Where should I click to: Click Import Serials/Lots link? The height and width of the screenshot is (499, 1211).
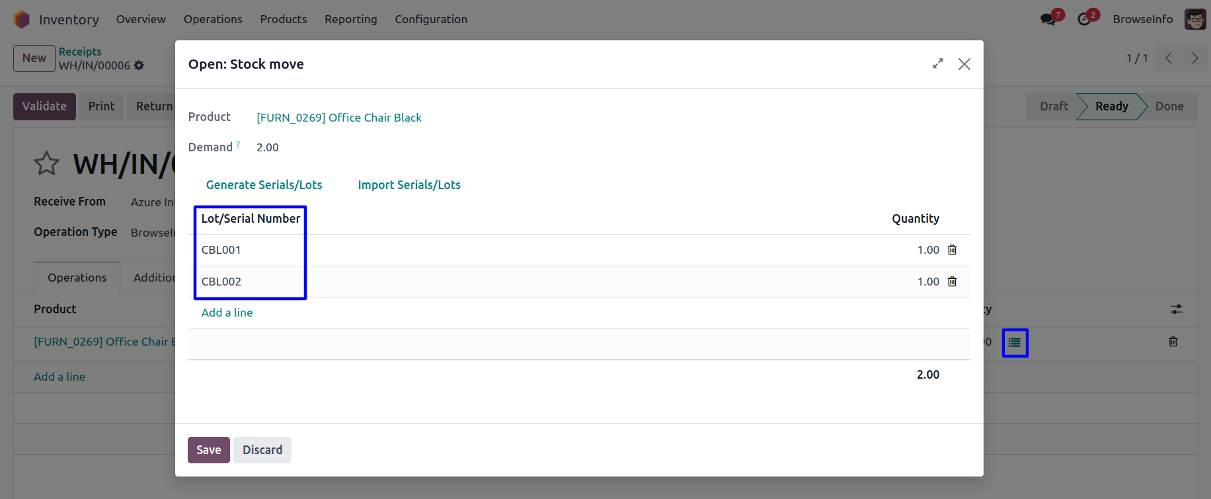[409, 185]
